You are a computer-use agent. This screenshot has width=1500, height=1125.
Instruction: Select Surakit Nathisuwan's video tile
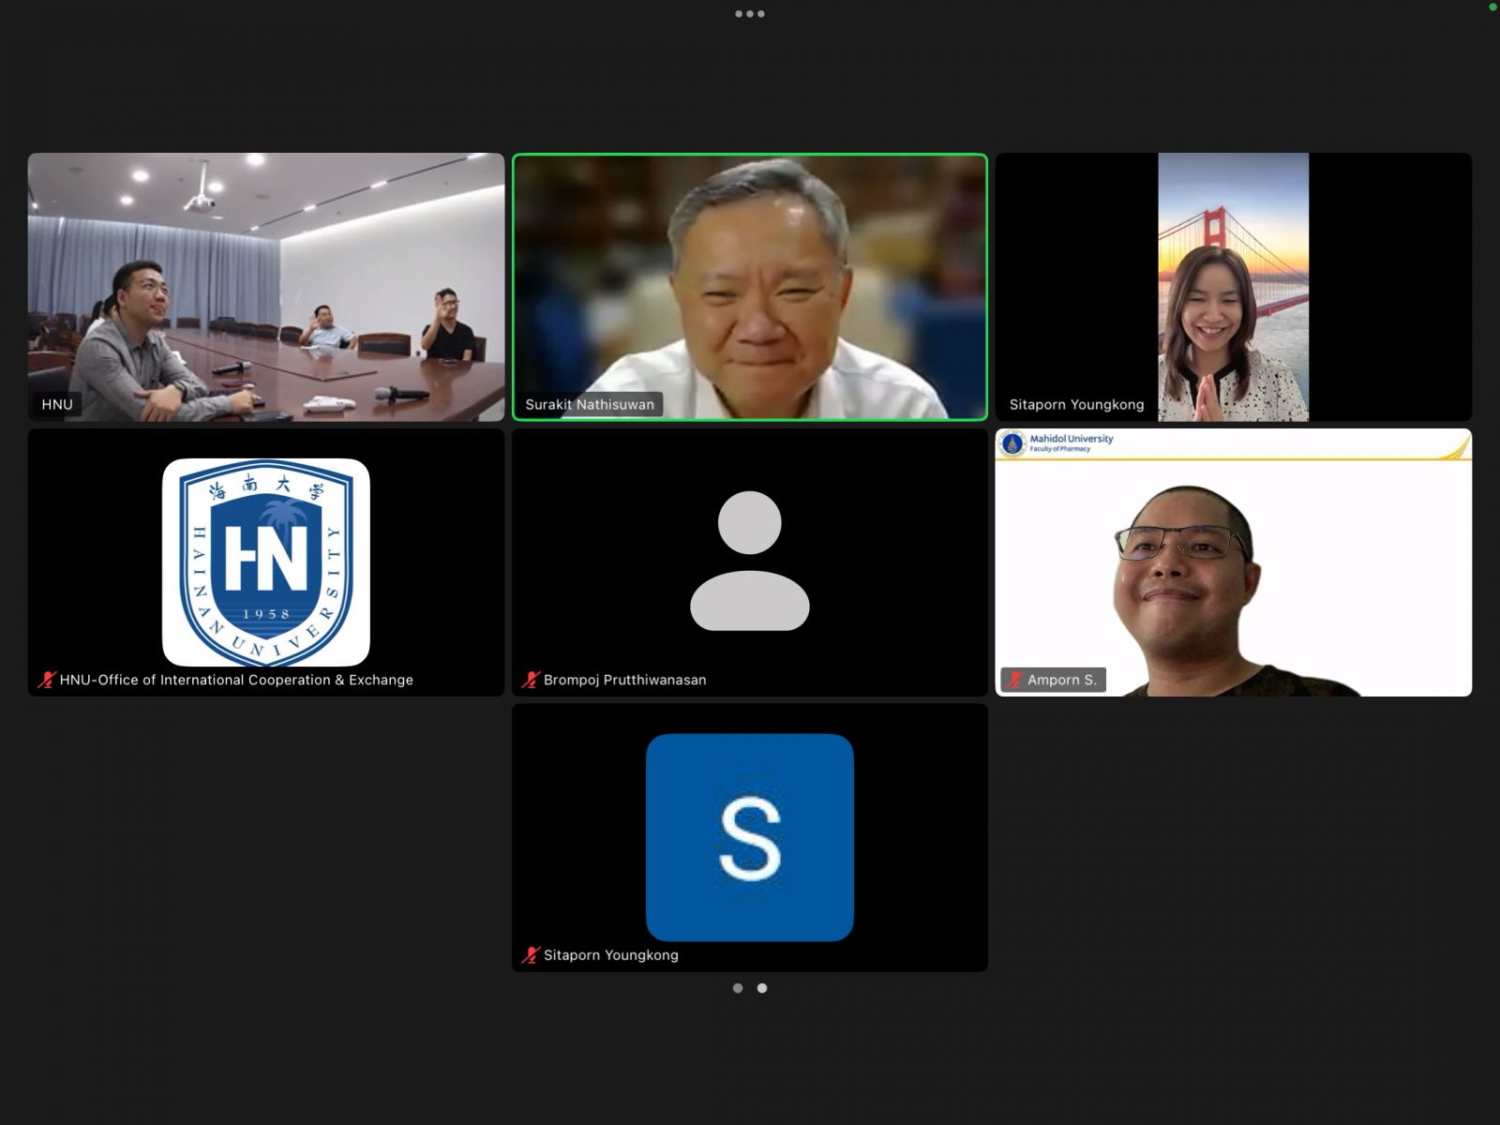click(x=750, y=287)
